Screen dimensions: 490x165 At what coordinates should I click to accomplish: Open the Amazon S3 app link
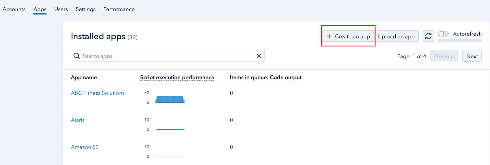point(85,147)
